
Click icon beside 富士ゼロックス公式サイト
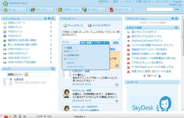[129, 32]
